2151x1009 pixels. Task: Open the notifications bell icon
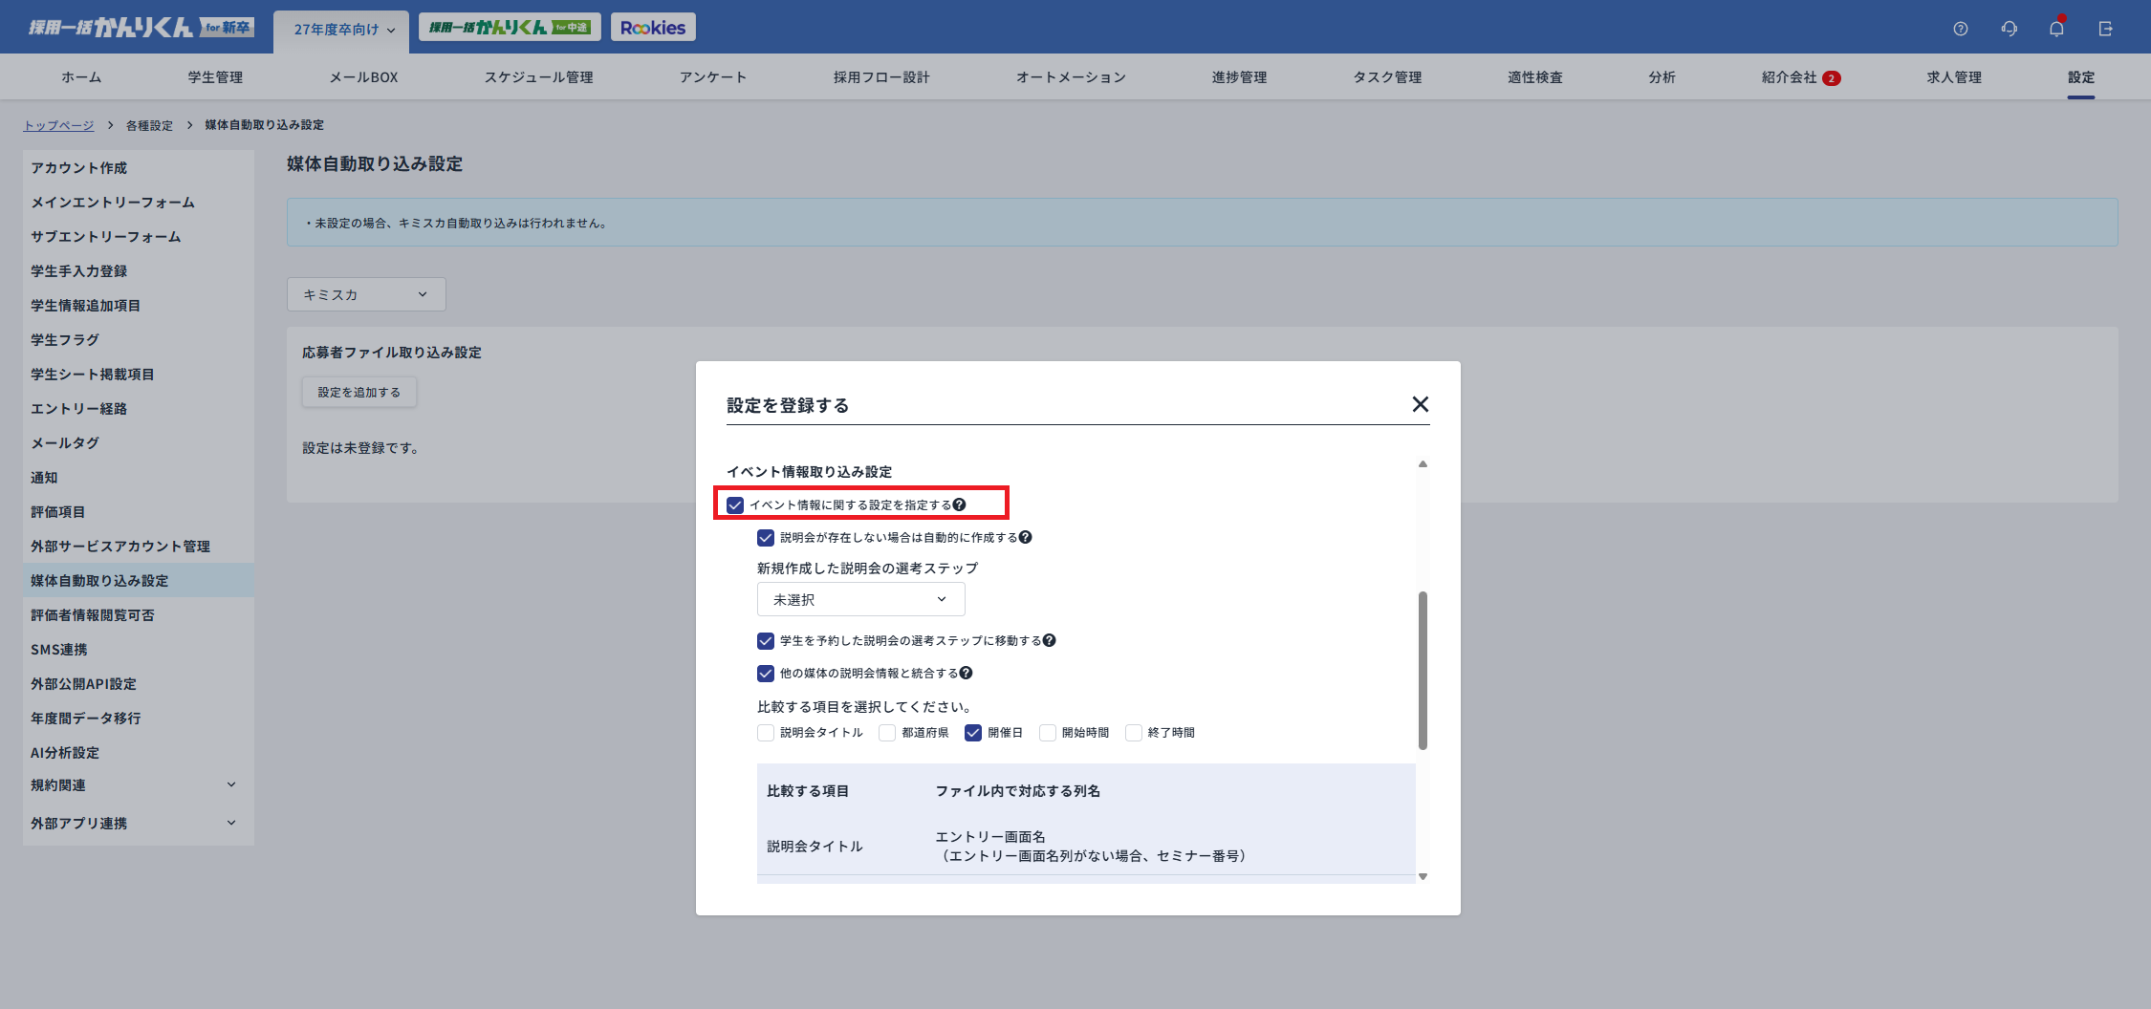pyautogui.click(x=2056, y=29)
